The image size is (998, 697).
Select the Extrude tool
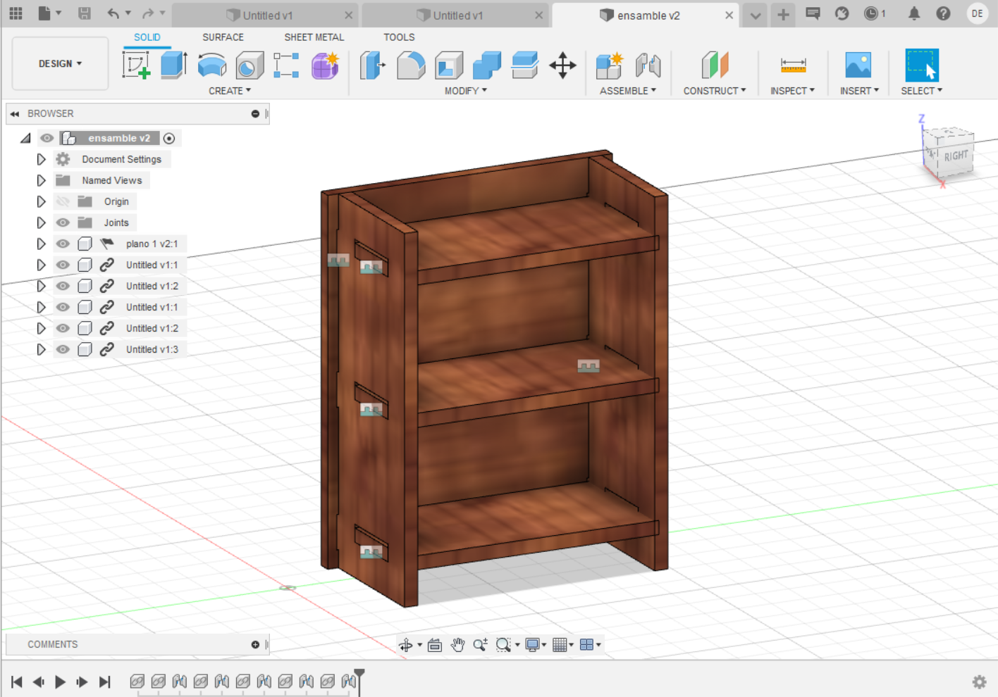click(173, 65)
